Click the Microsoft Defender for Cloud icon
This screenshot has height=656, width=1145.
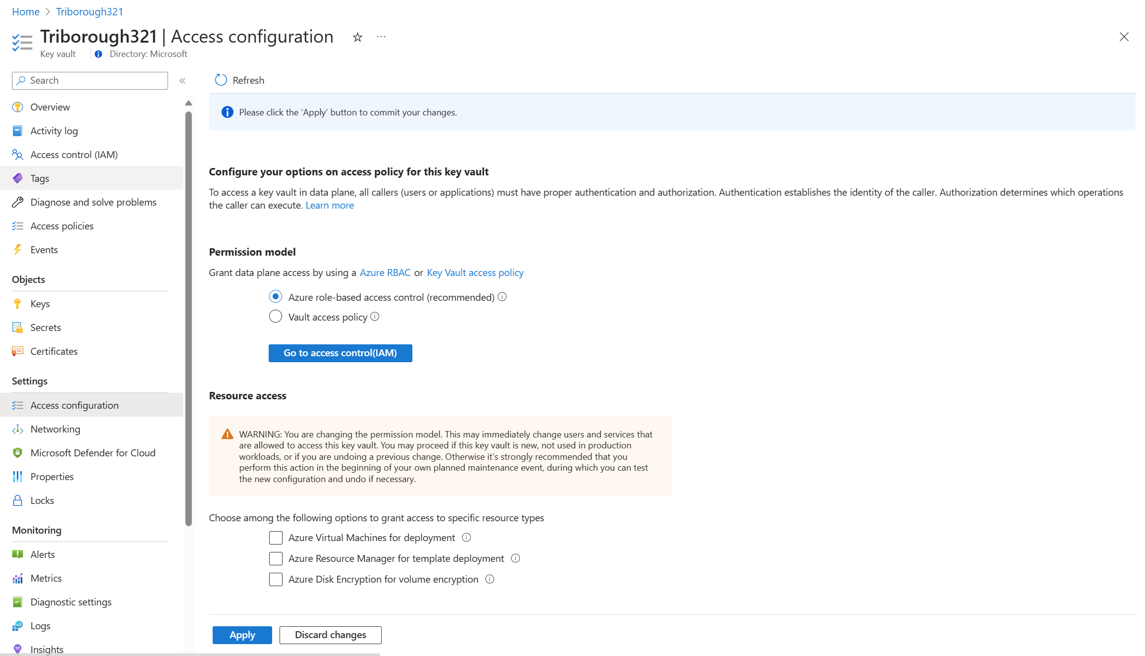pyautogui.click(x=18, y=452)
